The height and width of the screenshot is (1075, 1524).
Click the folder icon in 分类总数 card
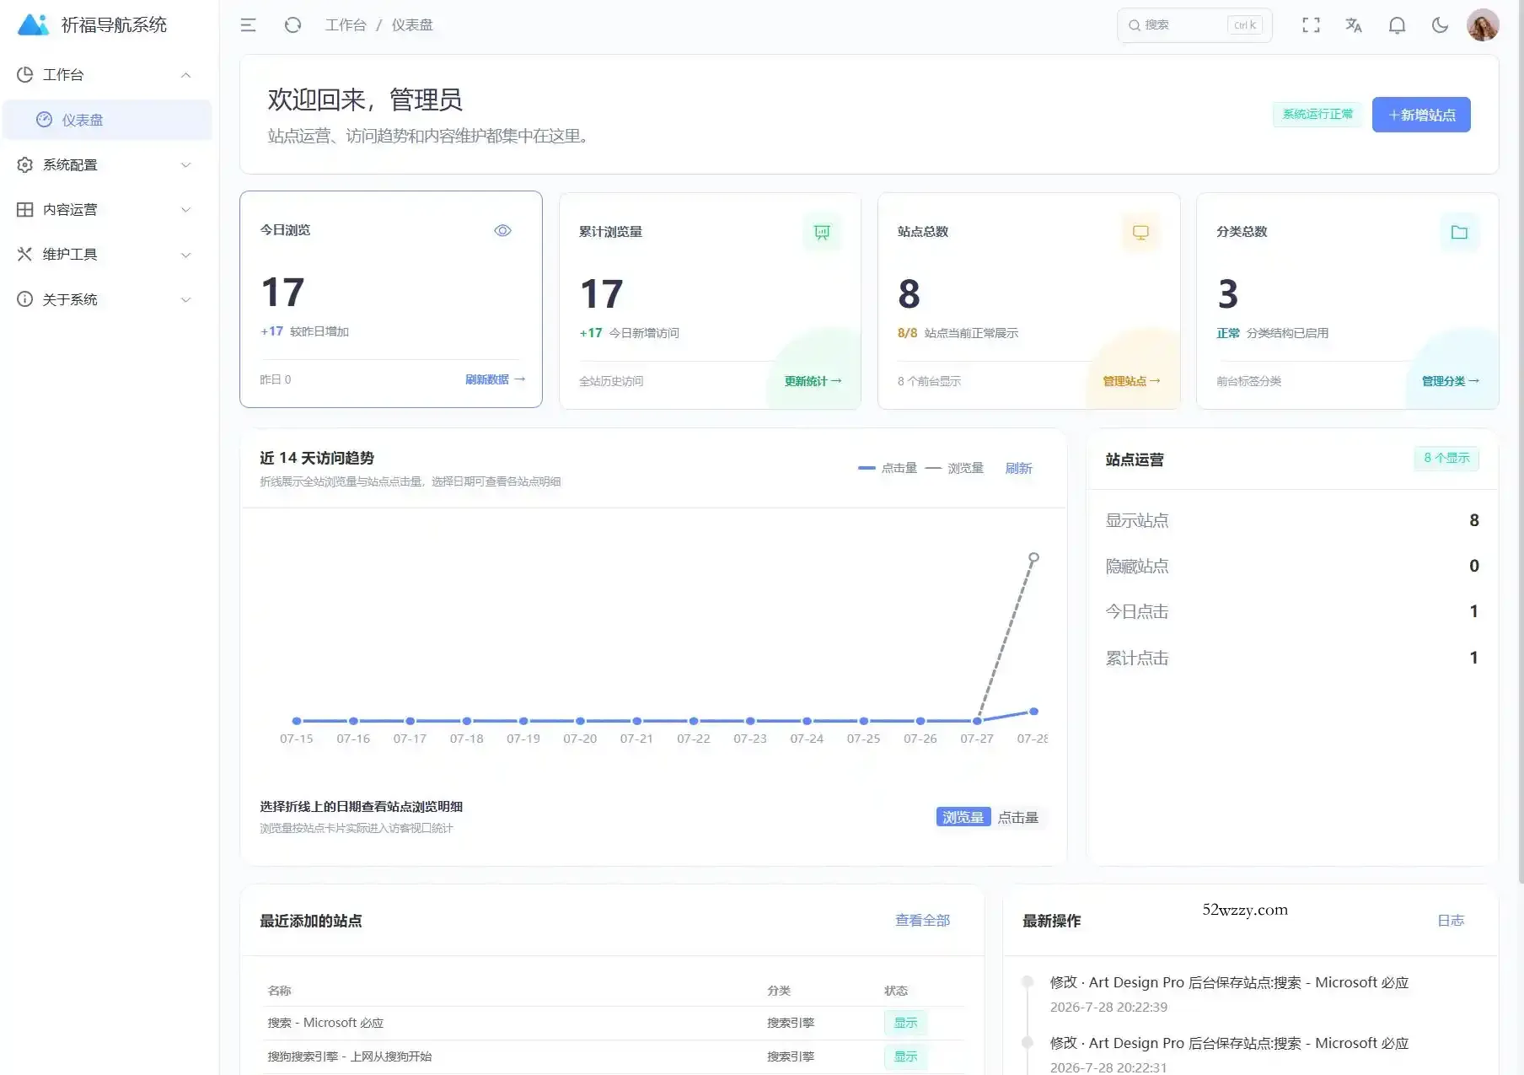point(1459,232)
